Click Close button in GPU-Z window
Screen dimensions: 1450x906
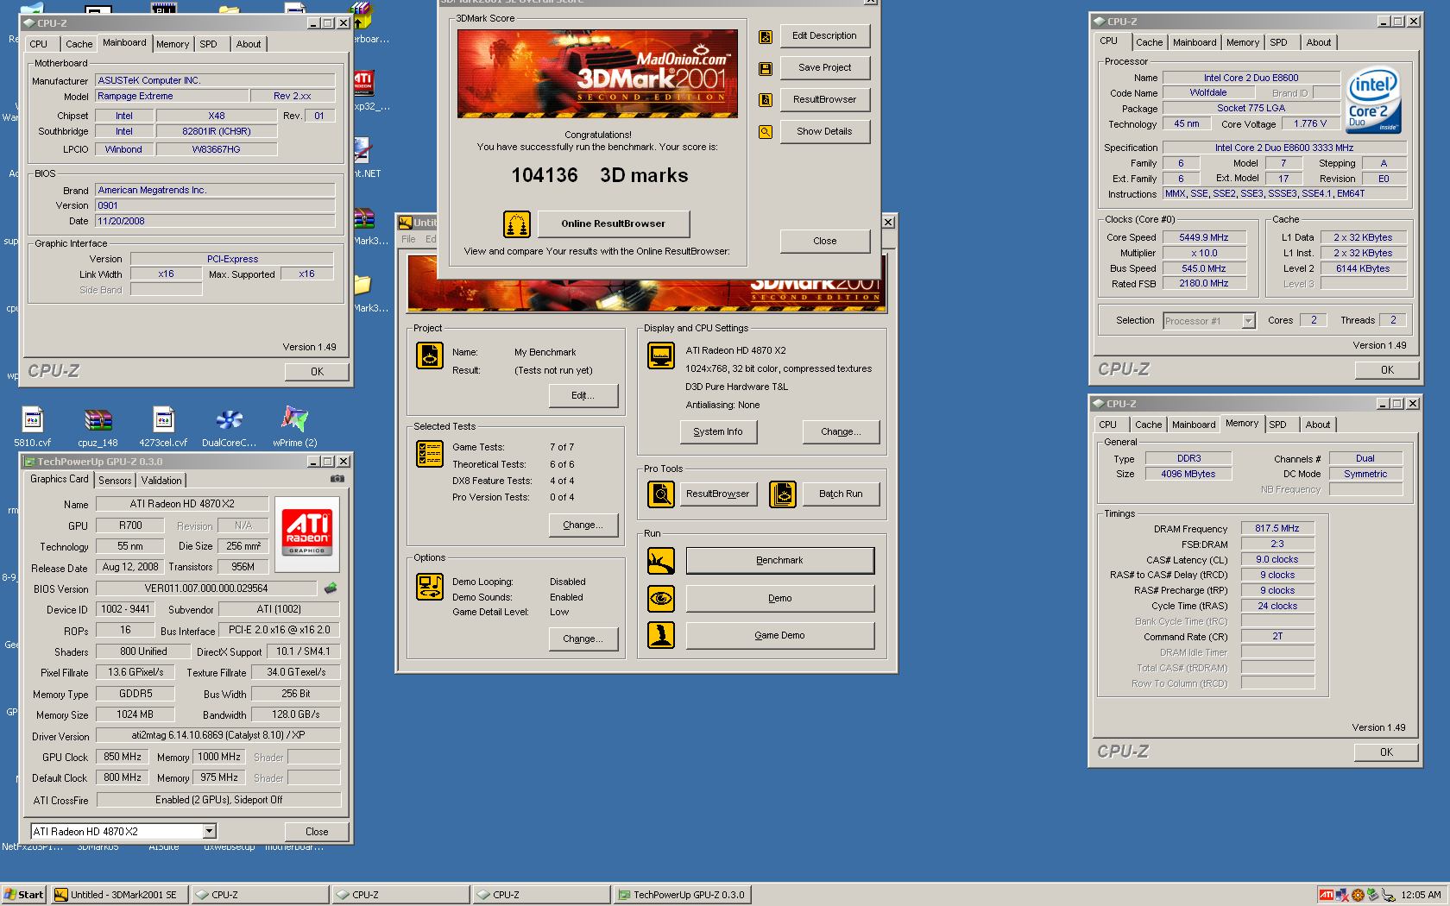coord(317,832)
